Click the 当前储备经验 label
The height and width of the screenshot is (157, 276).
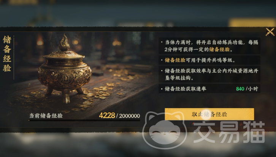coord(46,116)
